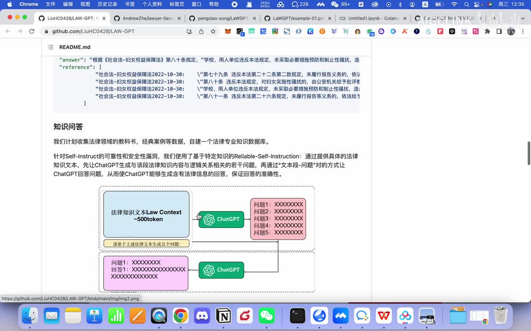
Task: Click the github.com address bar
Action: (x=115, y=31)
